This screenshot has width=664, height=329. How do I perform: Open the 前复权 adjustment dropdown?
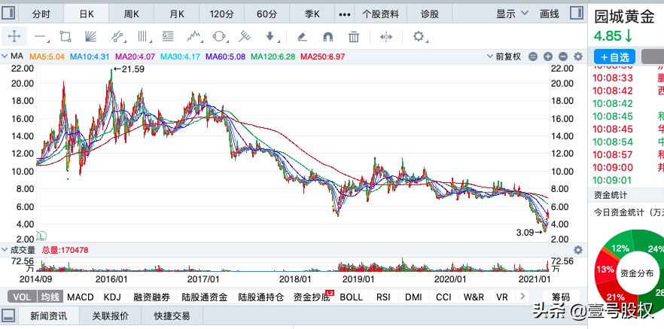[x=507, y=56]
